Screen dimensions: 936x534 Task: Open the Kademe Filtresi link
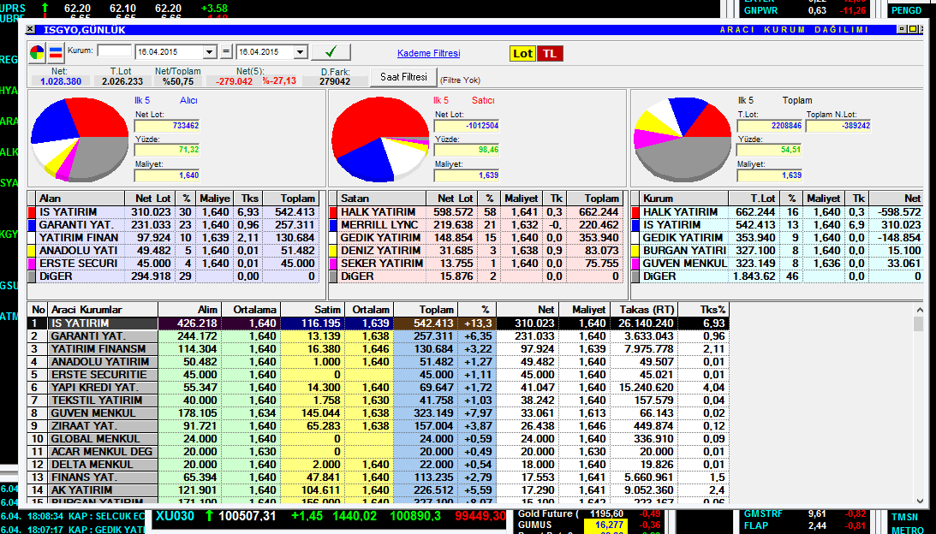tap(428, 53)
